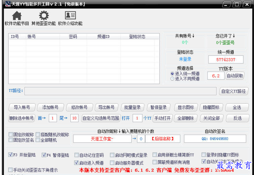Click 隐藏图标 button
The image size is (254, 175).
click(x=211, y=107)
